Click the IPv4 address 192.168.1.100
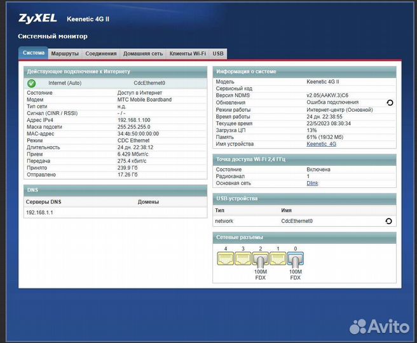 133,120
